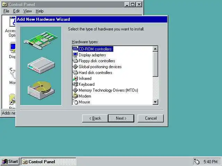Image resolution: width=222 pixels, height=166 pixels.
Task: Go to previous step with Back
Action: tap(95, 118)
